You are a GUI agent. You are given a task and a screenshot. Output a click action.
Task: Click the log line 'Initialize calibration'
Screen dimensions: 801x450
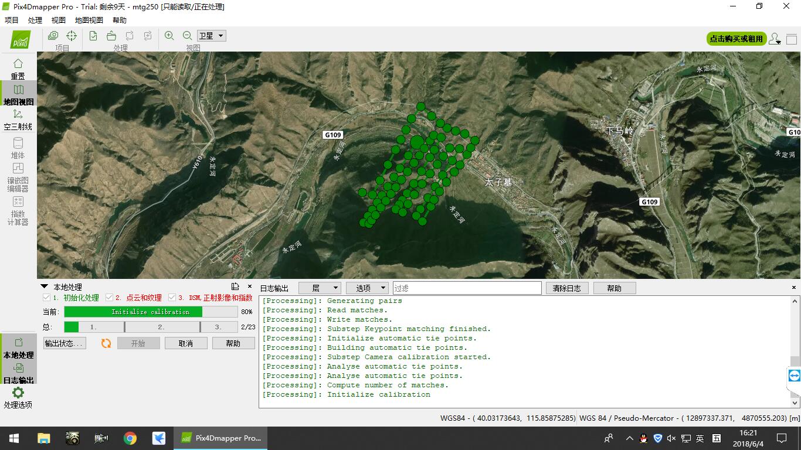[x=346, y=394]
